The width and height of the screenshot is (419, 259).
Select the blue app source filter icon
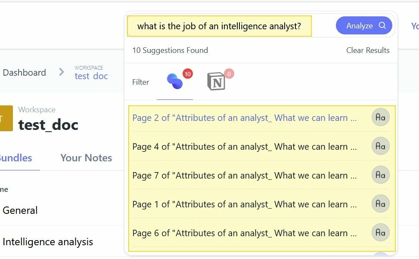click(x=175, y=81)
